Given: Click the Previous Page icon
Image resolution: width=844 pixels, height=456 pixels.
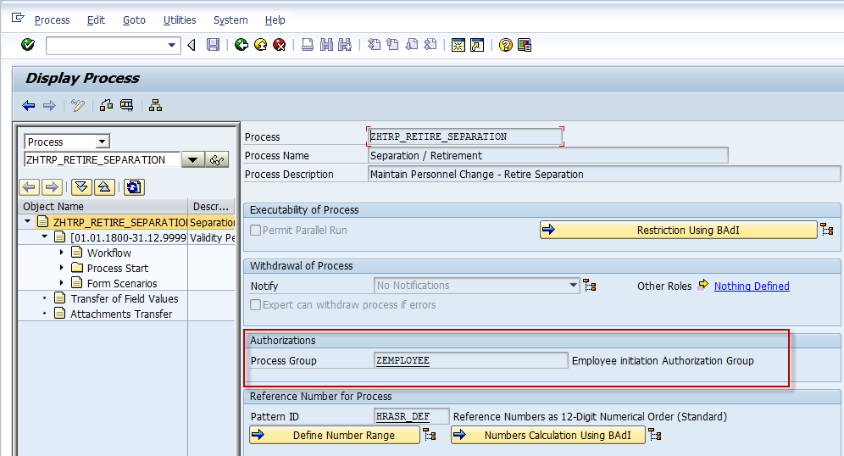Looking at the screenshot, I should pyautogui.click(x=393, y=45).
